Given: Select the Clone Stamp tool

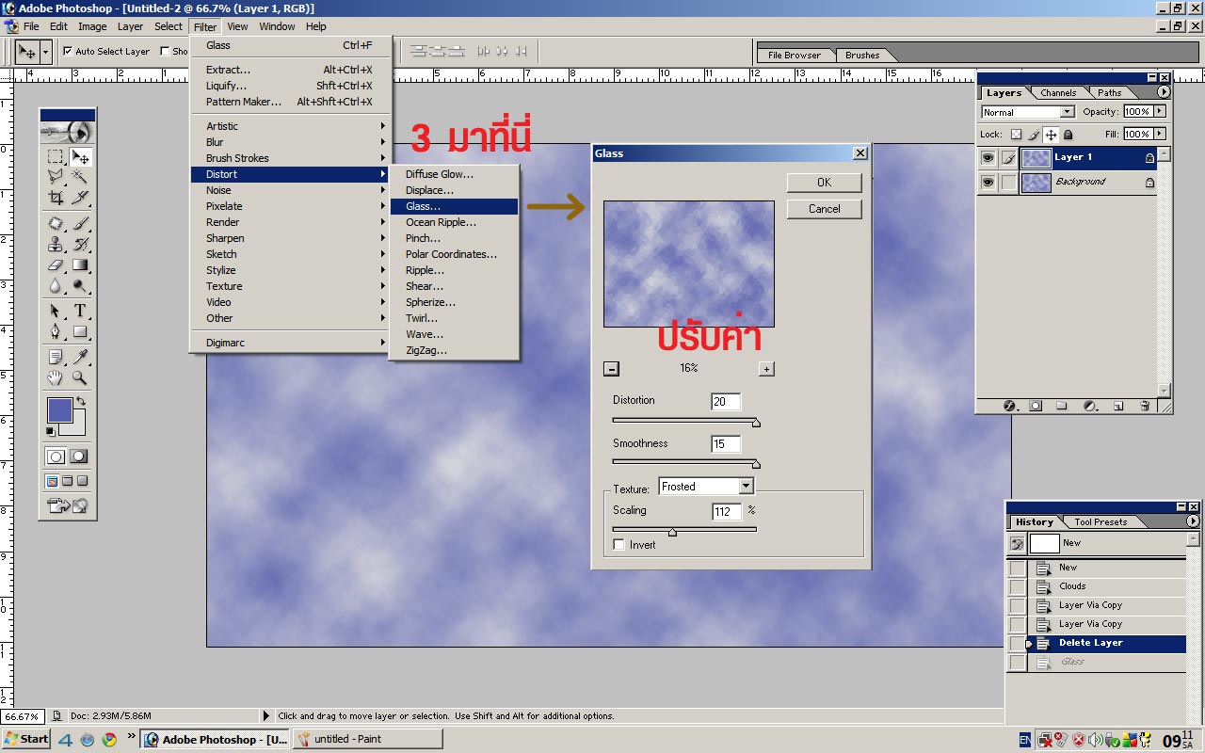Looking at the screenshot, I should [56, 245].
